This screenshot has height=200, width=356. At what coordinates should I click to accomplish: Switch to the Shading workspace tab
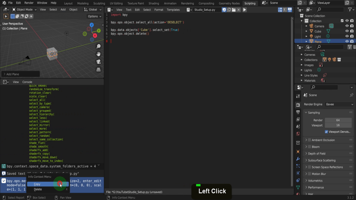(x=154, y=3)
